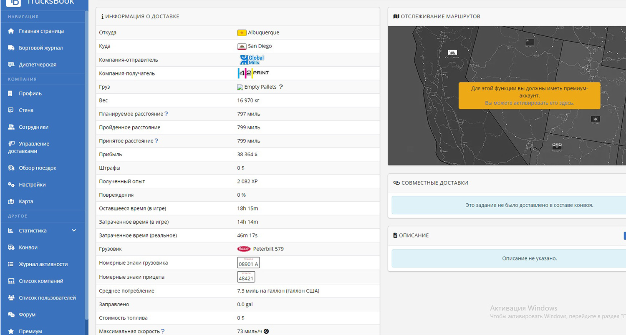Click the fuel consumption 7.3 миль на галлон

point(278,291)
